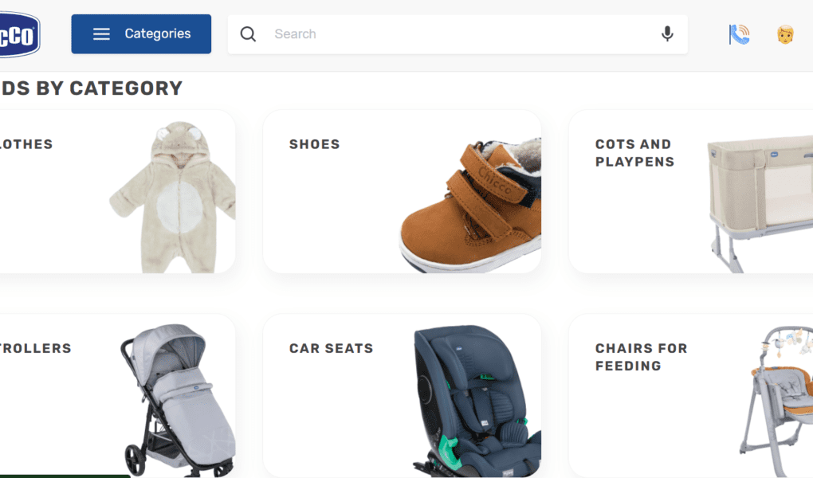This screenshot has height=478, width=813.
Task: Focus the Search input field
Action: pos(458,34)
